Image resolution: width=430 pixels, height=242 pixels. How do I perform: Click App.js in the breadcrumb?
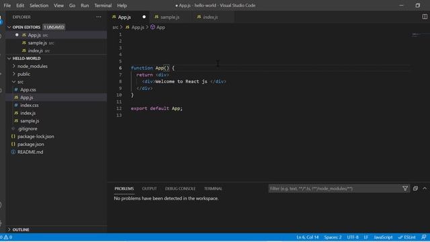[x=135, y=27]
